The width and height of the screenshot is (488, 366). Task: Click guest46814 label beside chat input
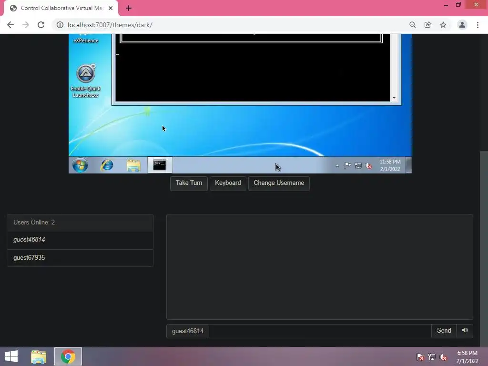188,331
